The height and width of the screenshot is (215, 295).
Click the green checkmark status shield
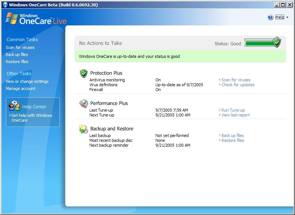pyautogui.click(x=277, y=42)
